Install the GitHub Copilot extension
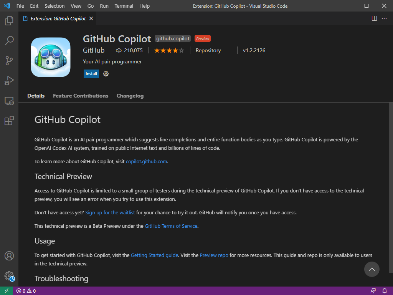The height and width of the screenshot is (295, 393). tap(91, 74)
